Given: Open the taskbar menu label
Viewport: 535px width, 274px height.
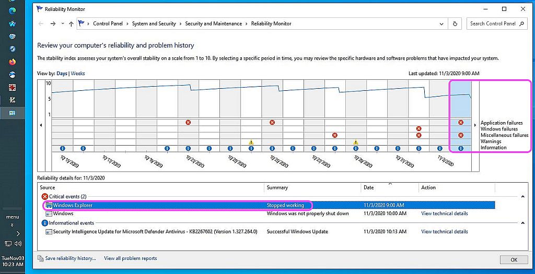Looking at the screenshot, I should tap(13, 217).
